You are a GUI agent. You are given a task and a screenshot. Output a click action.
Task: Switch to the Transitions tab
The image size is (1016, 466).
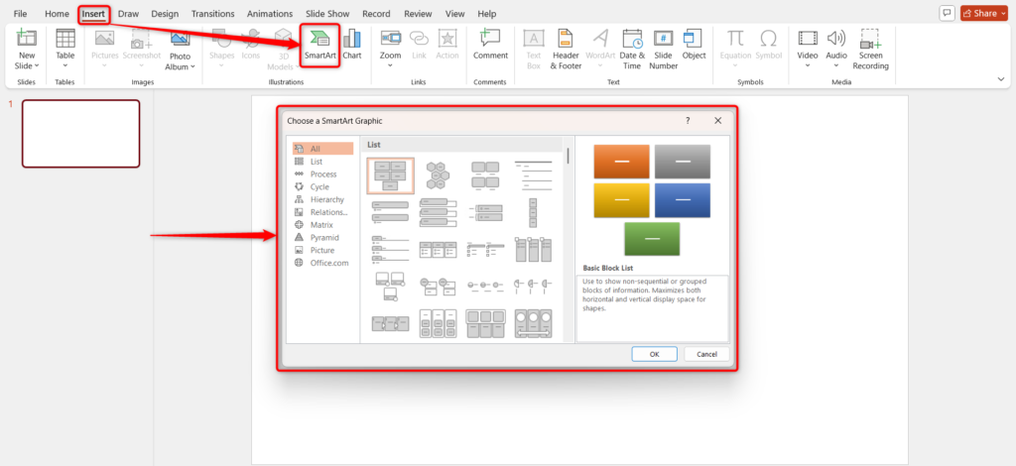(214, 14)
